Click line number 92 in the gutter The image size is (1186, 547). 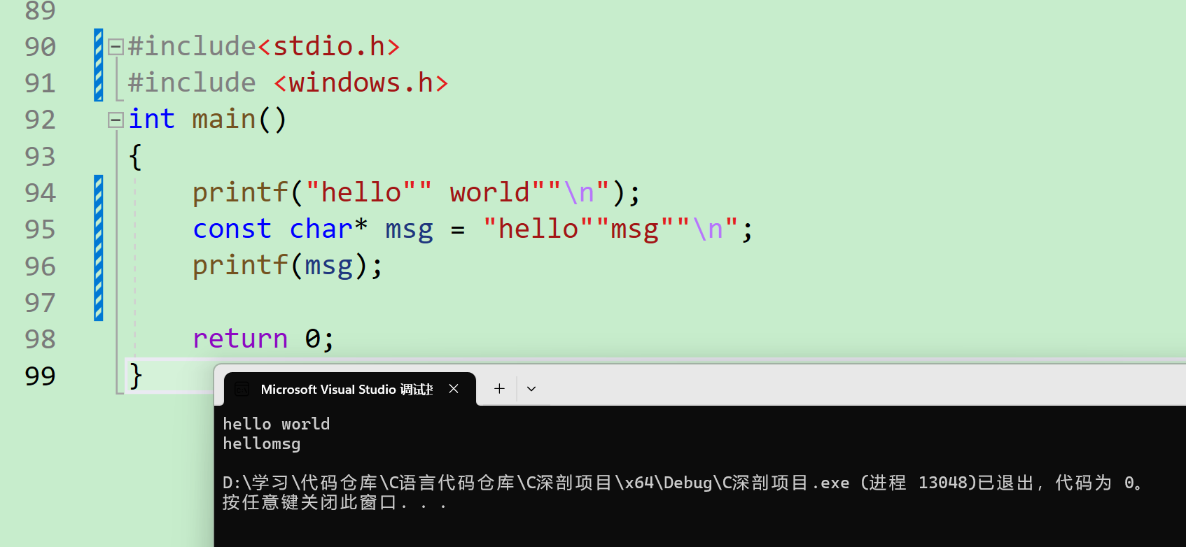(40, 120)
